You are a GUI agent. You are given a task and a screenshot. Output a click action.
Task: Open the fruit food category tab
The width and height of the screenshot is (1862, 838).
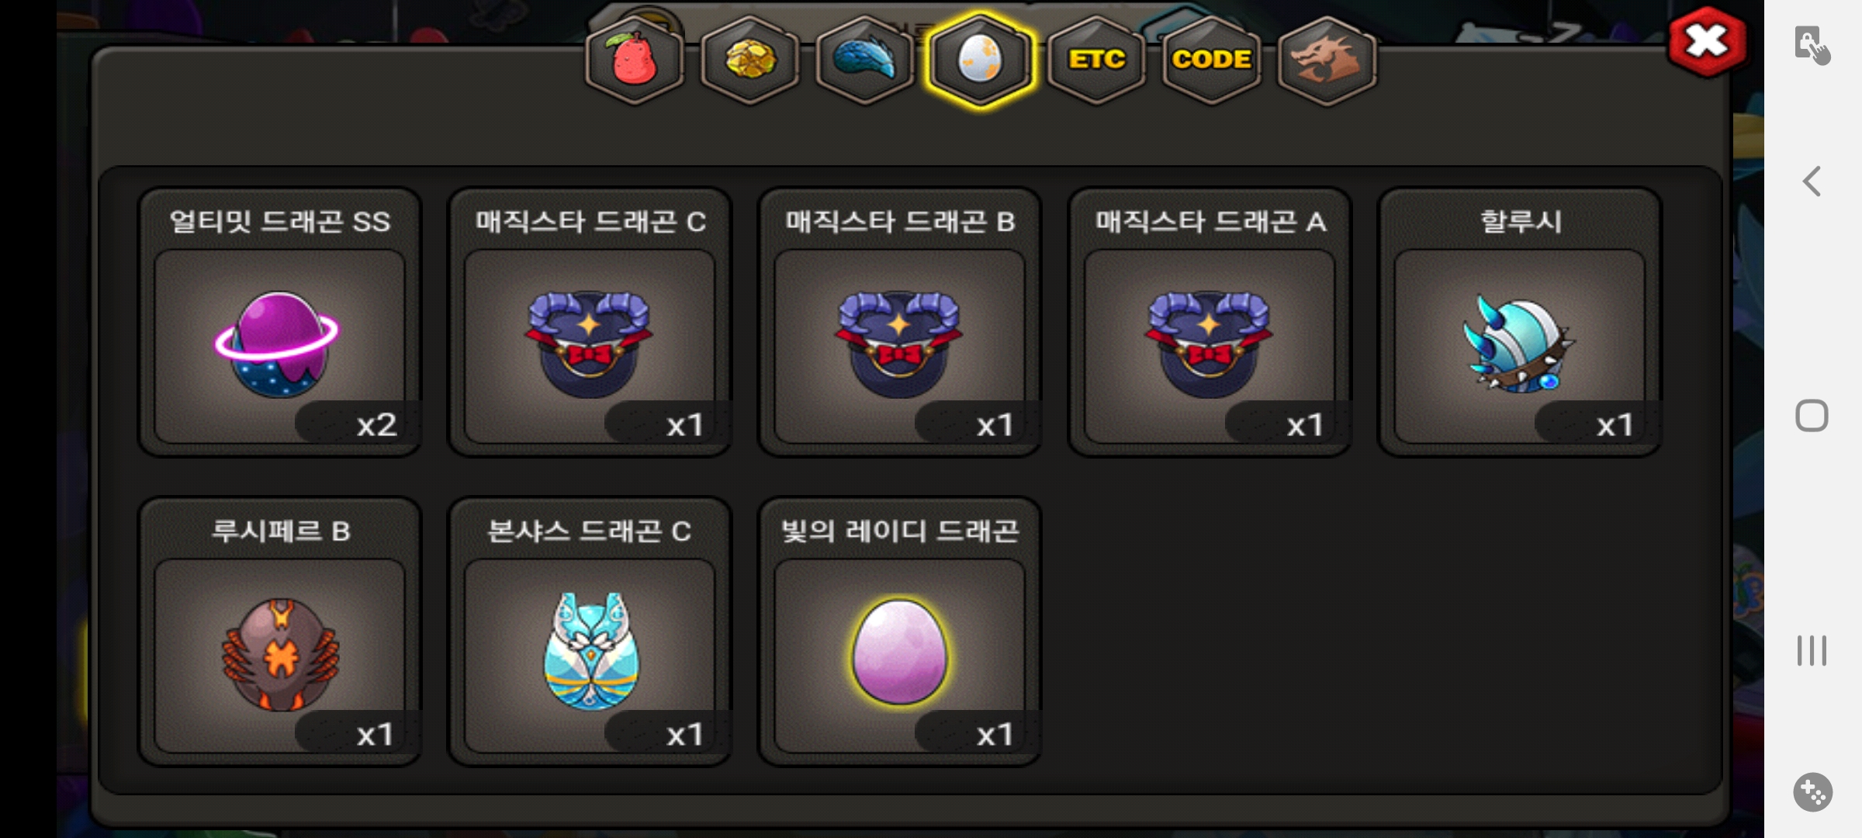pyautogui.click(x=635, y=61)
